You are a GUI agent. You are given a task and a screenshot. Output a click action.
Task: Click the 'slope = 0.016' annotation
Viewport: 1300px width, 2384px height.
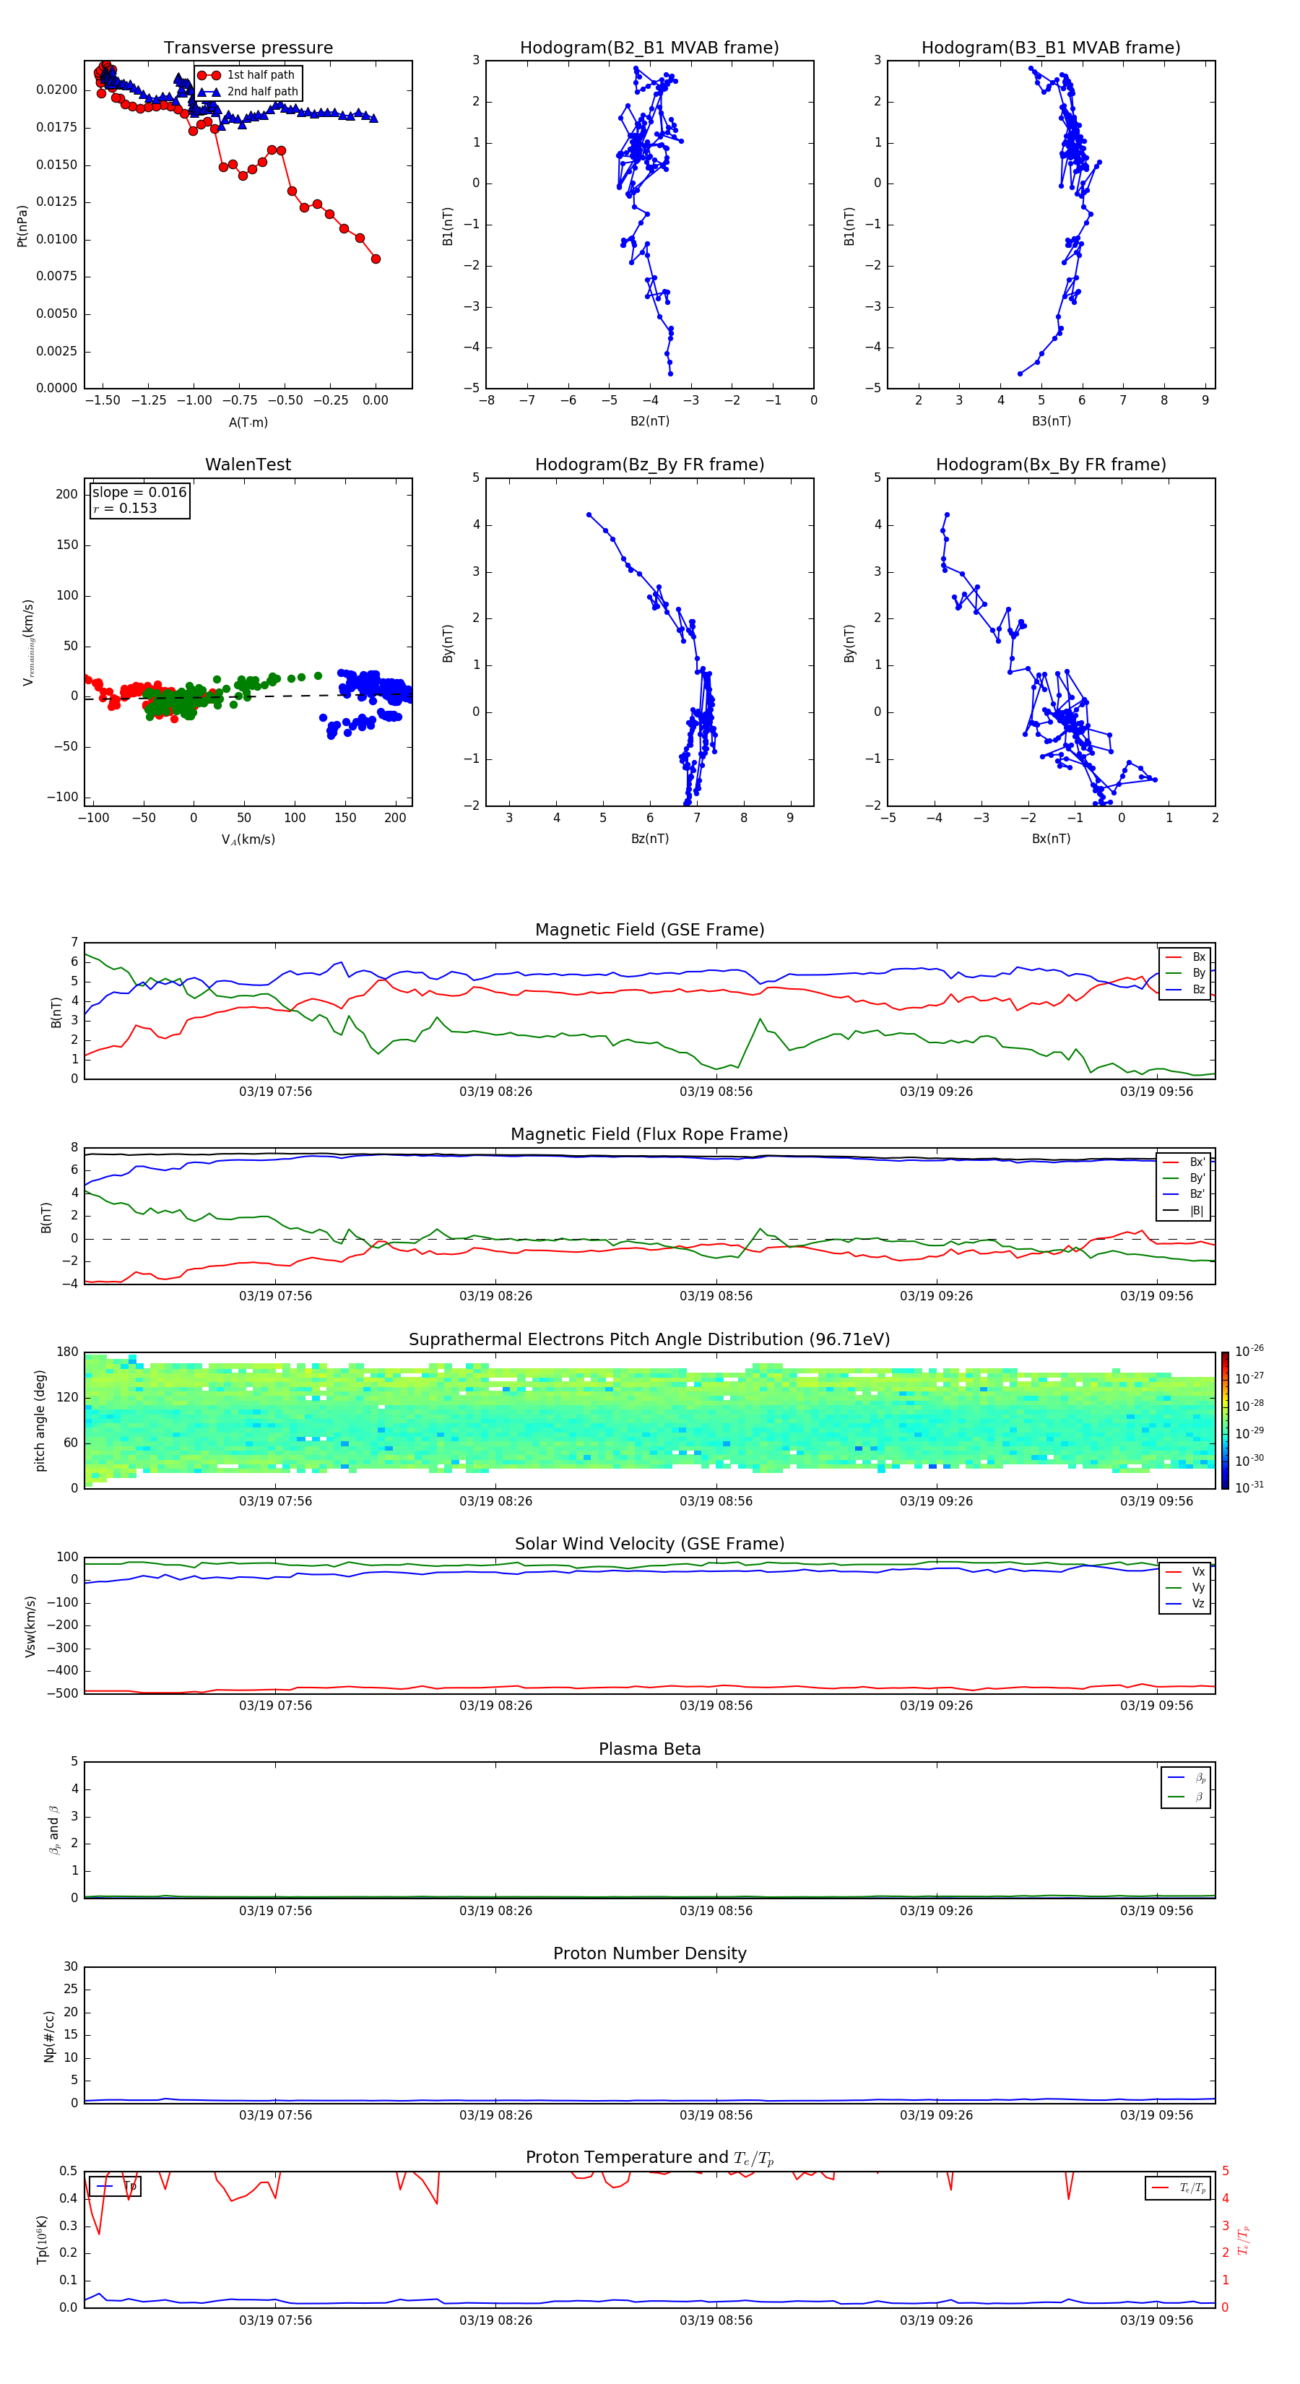[139, 493]
